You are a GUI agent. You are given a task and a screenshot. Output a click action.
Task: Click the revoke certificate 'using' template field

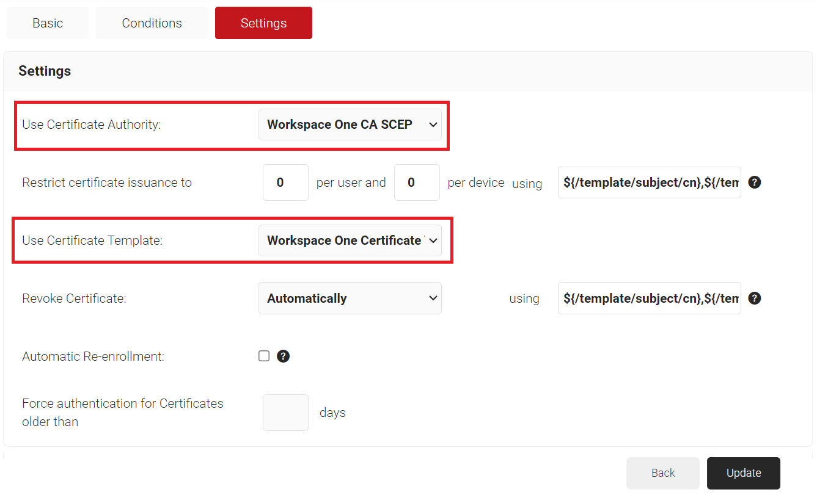650,298
